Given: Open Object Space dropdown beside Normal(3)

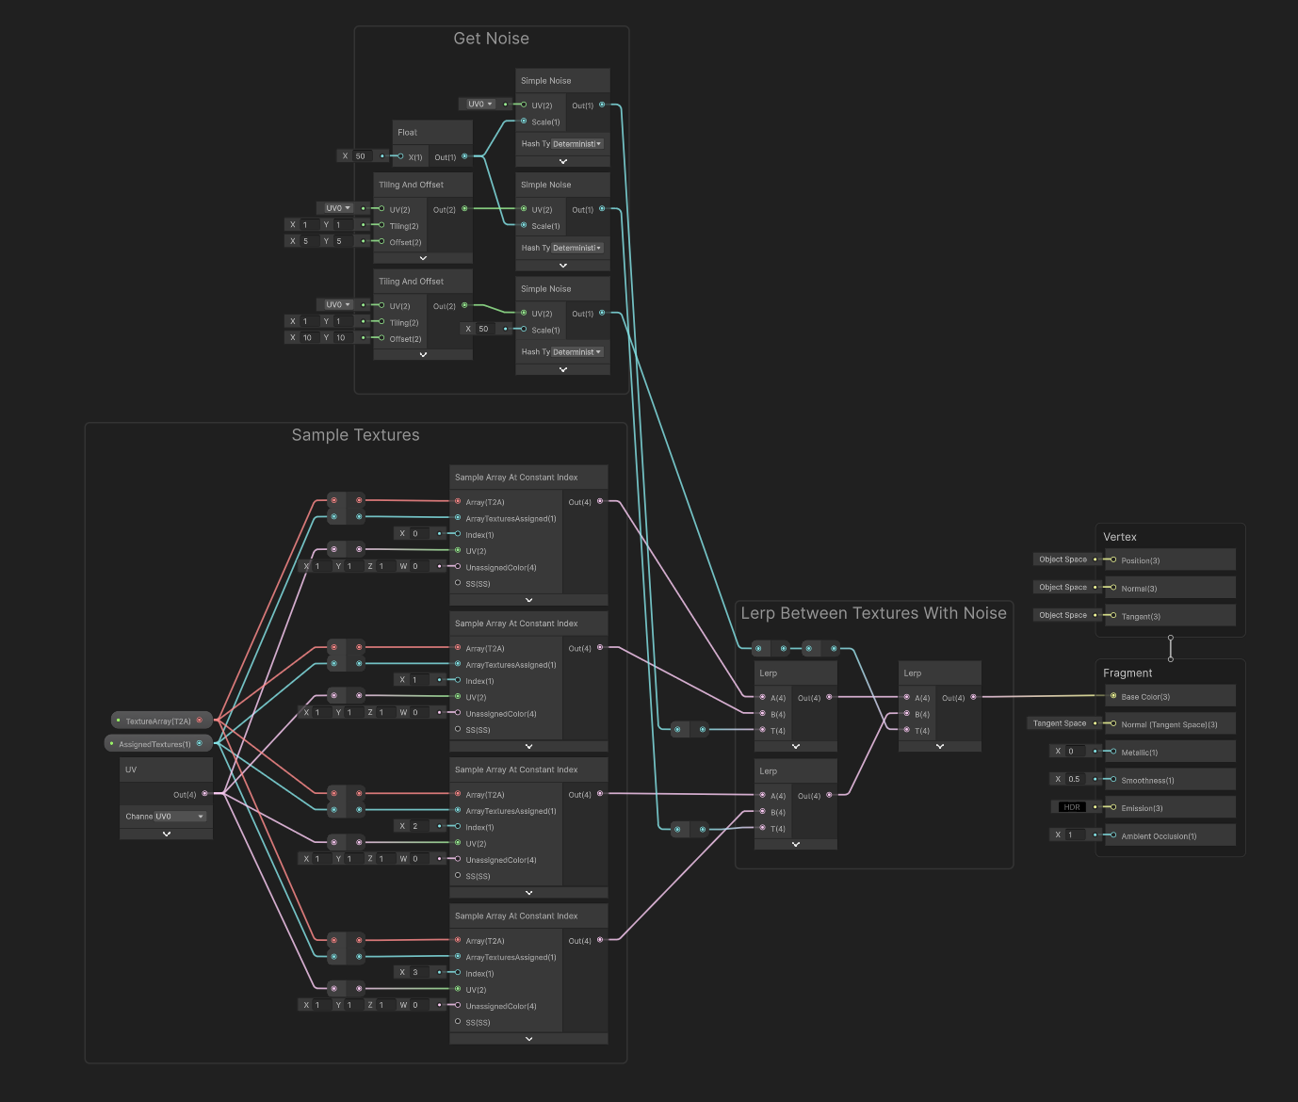Looking at the screenshot, I should (1063, 587).
